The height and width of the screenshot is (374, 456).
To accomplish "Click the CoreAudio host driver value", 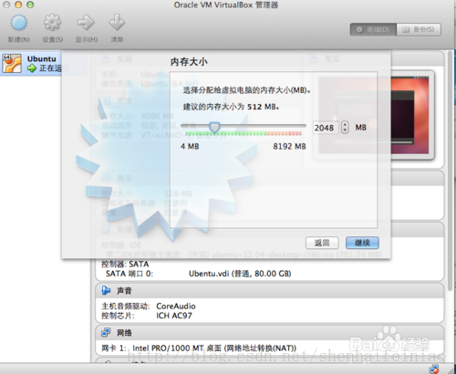I will 176,306.
